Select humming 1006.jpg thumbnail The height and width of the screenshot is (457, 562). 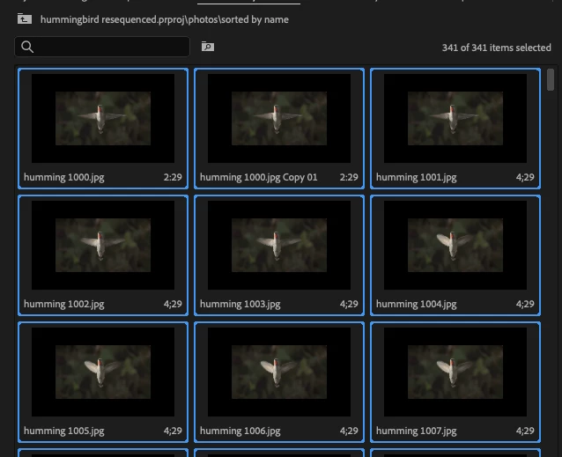279,372
